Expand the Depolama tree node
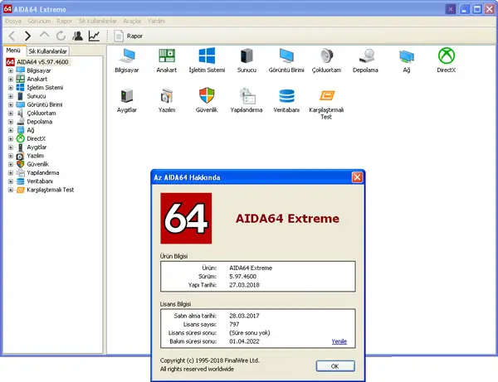The image size is (498, 382). (11, 121)
